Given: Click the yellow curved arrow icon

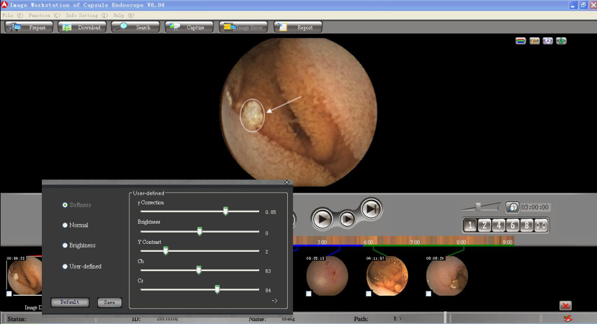Looking at the screenshot, I should click(534, 41).
